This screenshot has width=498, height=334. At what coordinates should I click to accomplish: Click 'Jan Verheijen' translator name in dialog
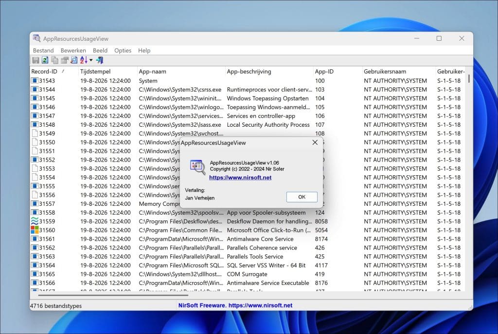200,198
